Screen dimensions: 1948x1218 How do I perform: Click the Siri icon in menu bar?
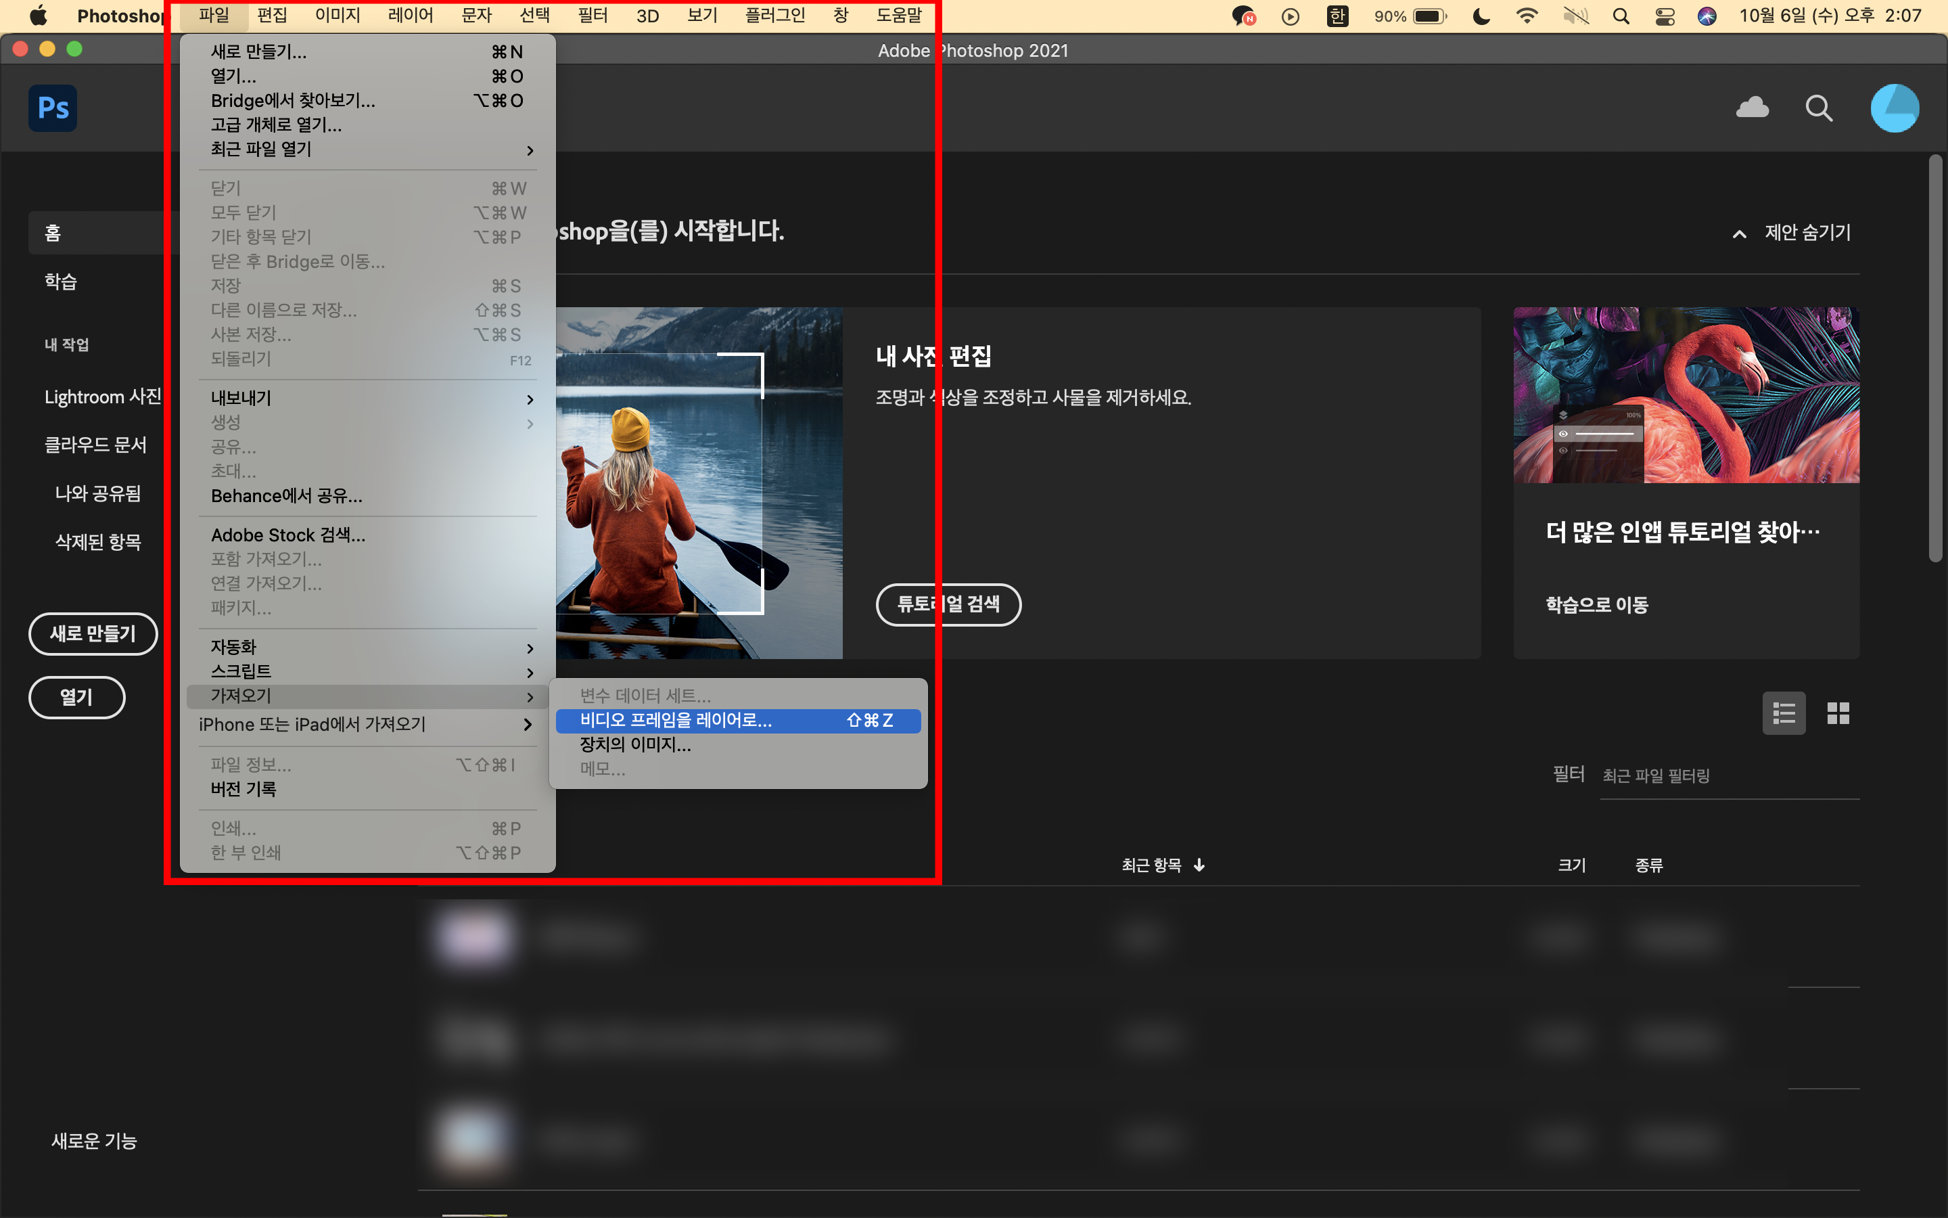[x=1707, y=16]
